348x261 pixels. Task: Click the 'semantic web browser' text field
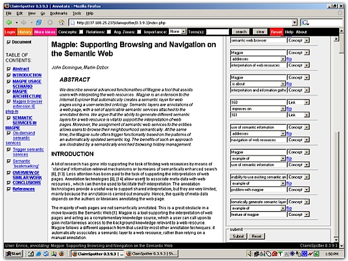pos(258,40)
